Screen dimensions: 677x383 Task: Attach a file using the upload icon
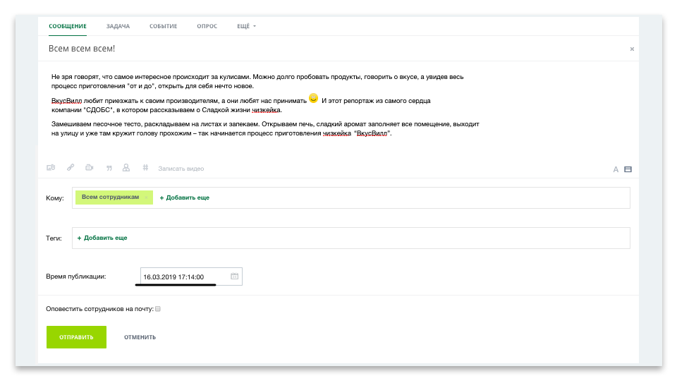point(51,168)
